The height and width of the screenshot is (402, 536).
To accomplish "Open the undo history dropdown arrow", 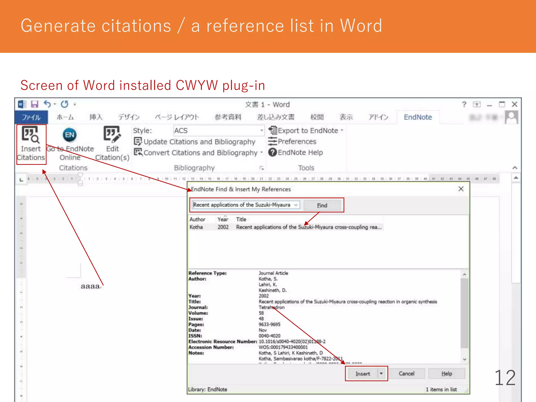I will pyautogui.click(x=55, y=104).
